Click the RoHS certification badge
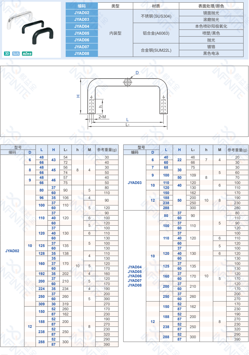 27,53
